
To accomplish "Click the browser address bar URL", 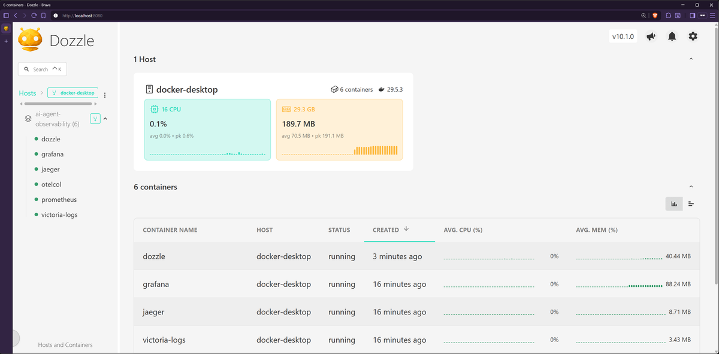I will 83,15.
